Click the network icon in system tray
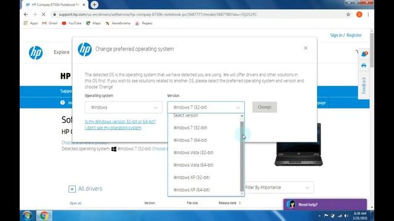 click(340, 215)
